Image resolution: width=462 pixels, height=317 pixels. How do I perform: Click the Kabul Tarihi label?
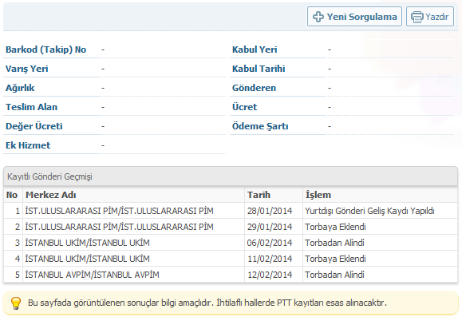(259, 69)
